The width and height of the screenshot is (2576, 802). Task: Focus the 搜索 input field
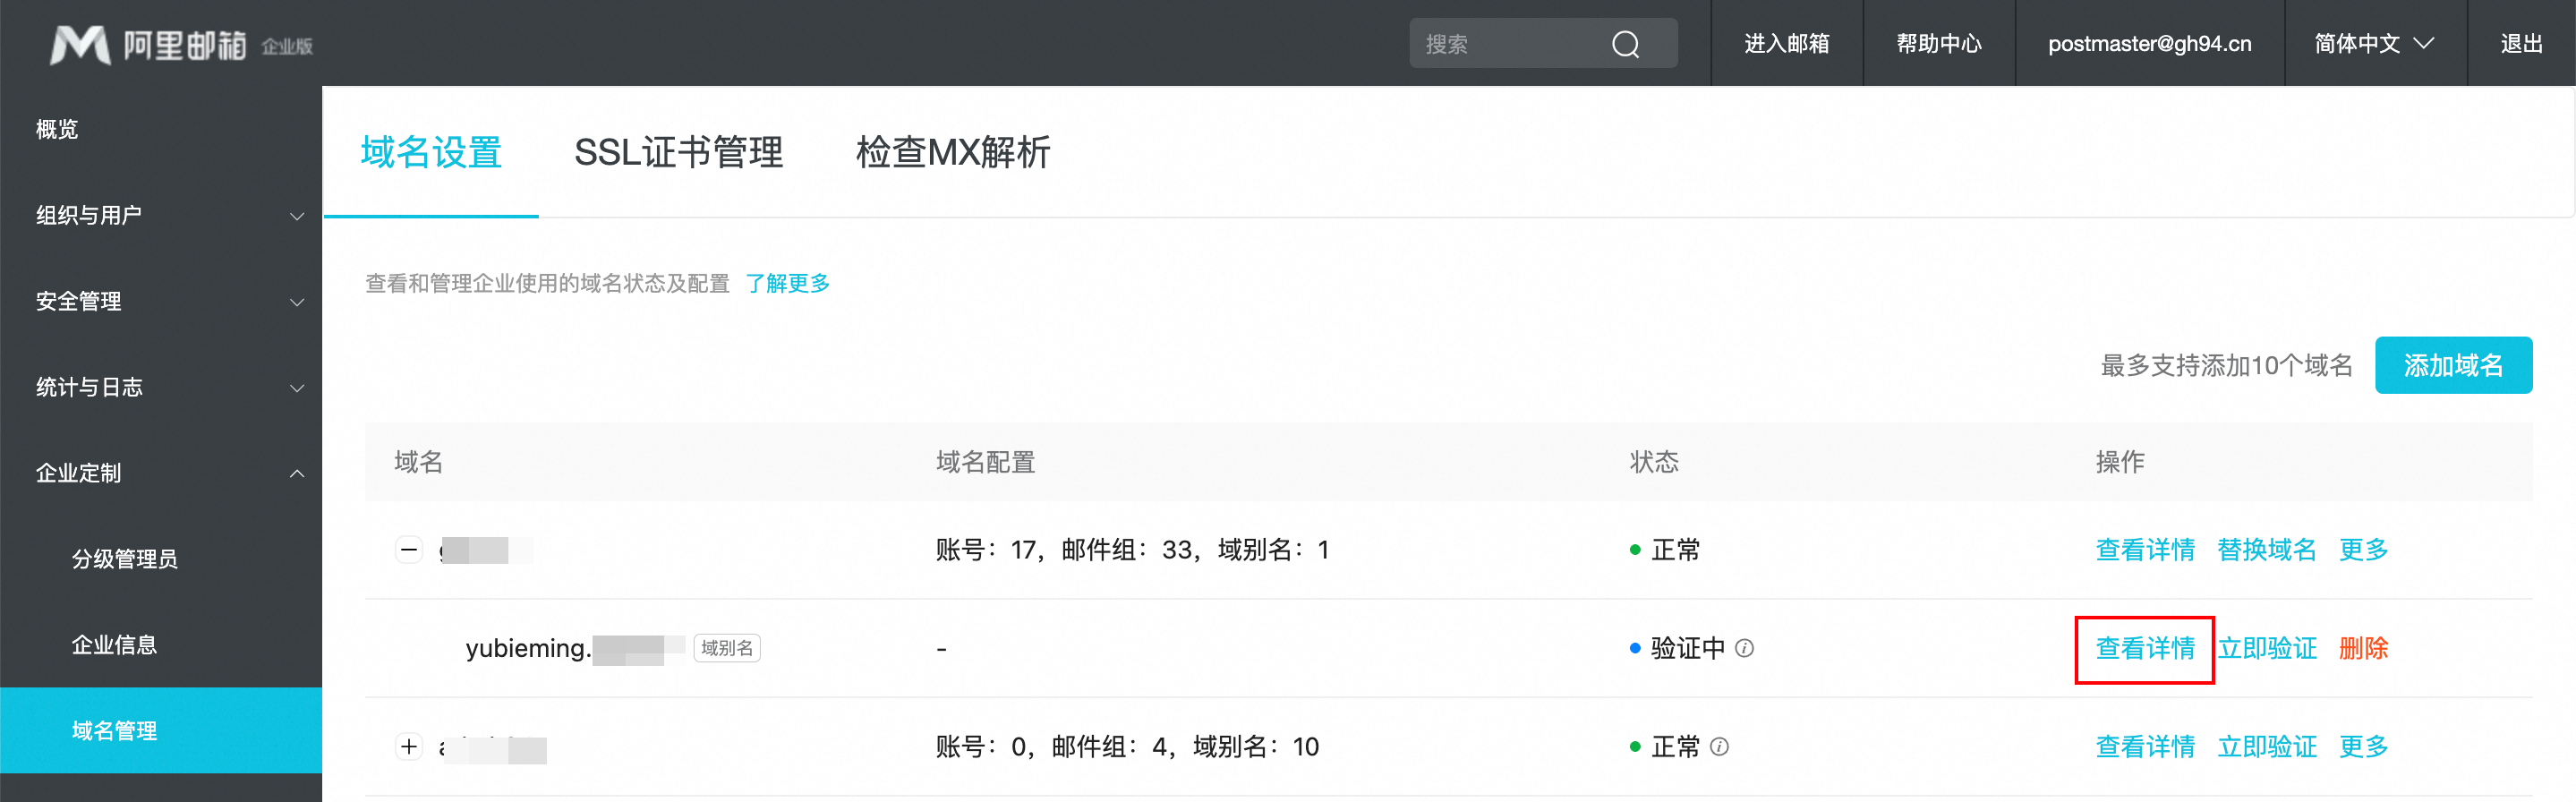coord(1510,44)
